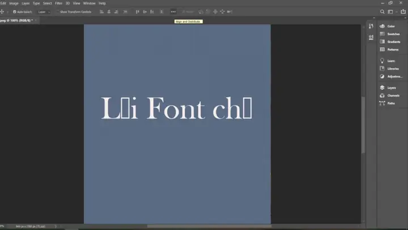Open the Gradients panel
This screenshot has height=230, width=408.
point(390,41)
